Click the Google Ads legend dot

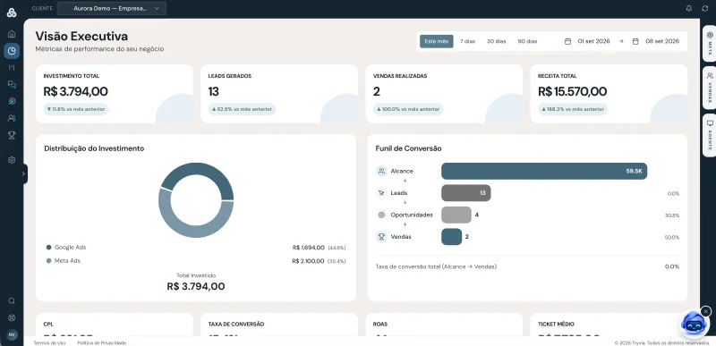click(49, 247)
